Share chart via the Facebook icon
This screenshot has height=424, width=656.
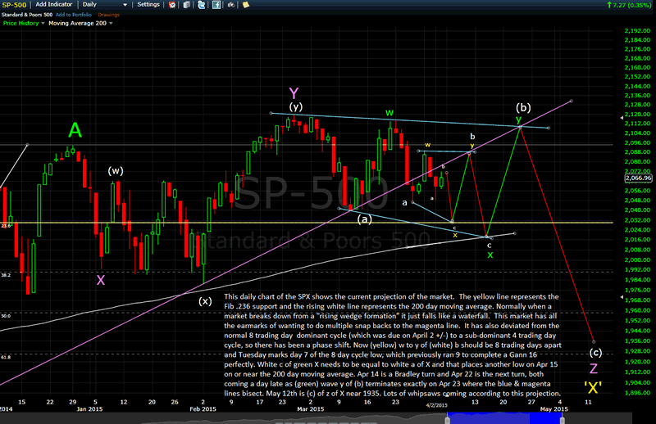coord(216,5)
